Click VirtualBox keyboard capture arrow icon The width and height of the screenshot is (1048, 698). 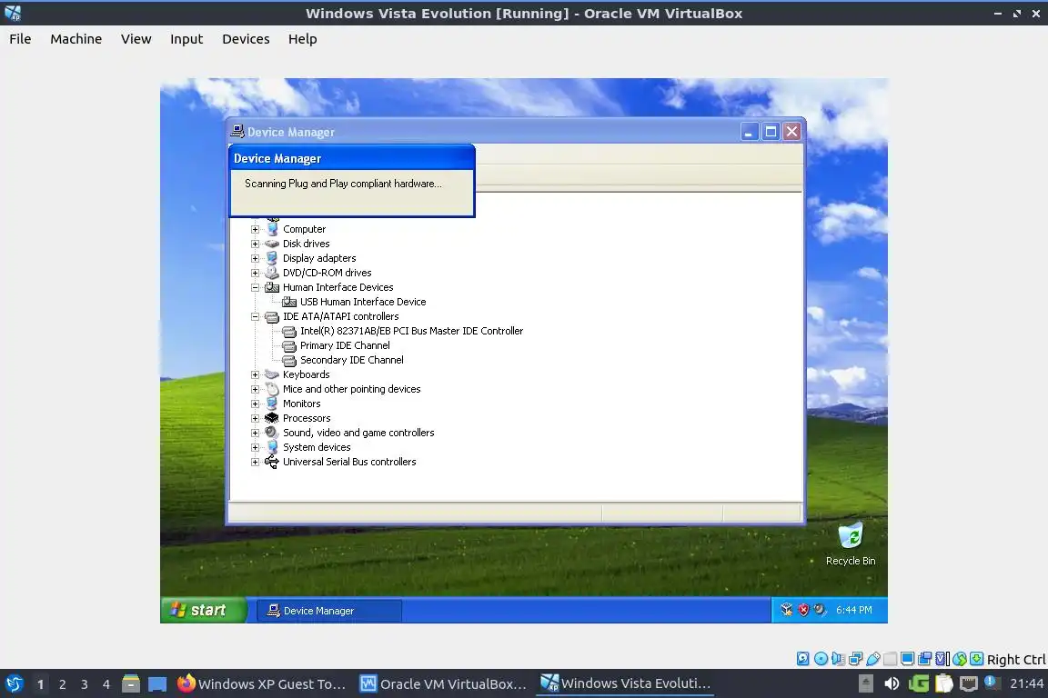tap(976, 659)
